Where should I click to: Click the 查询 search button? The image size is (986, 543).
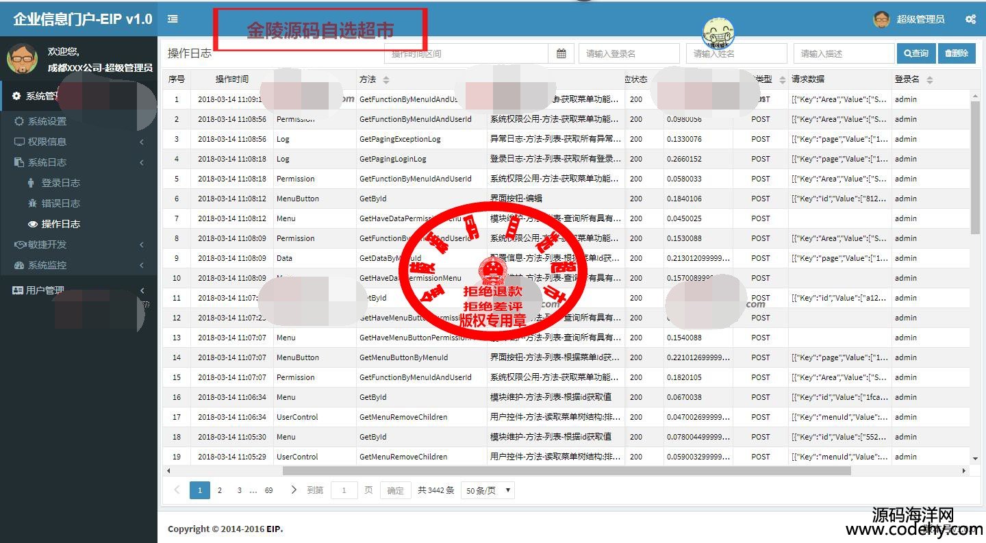pos(915,53)
